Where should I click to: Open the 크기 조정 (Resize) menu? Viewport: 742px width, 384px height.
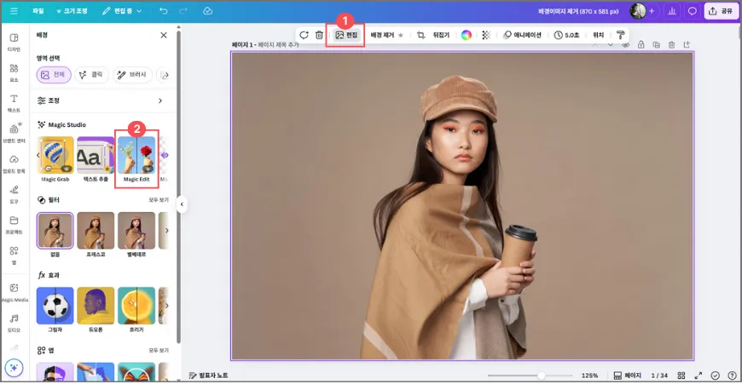(x=72, y=11)
